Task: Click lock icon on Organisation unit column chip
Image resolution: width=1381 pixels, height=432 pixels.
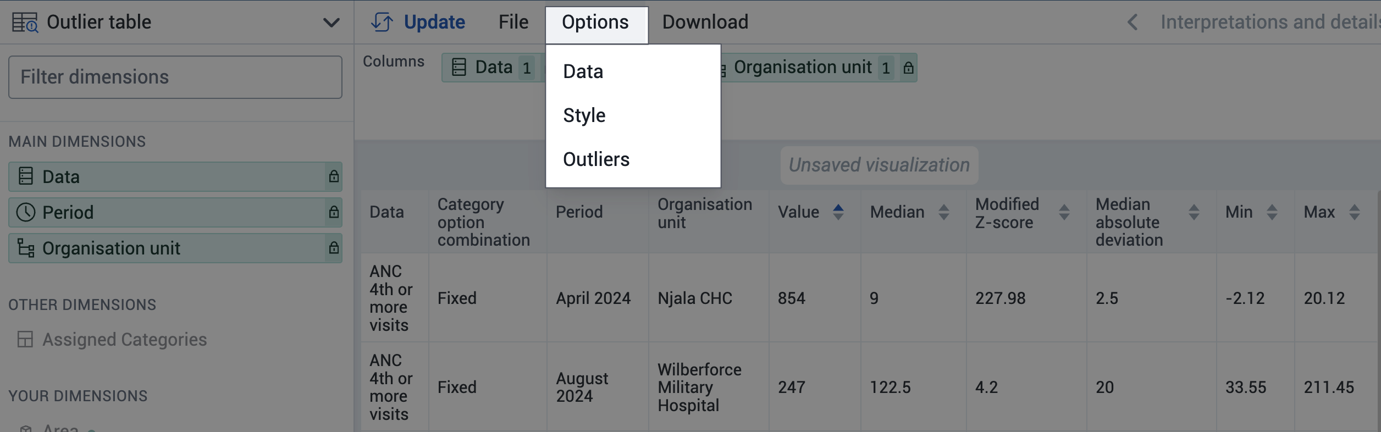Action: click(909, 68)
